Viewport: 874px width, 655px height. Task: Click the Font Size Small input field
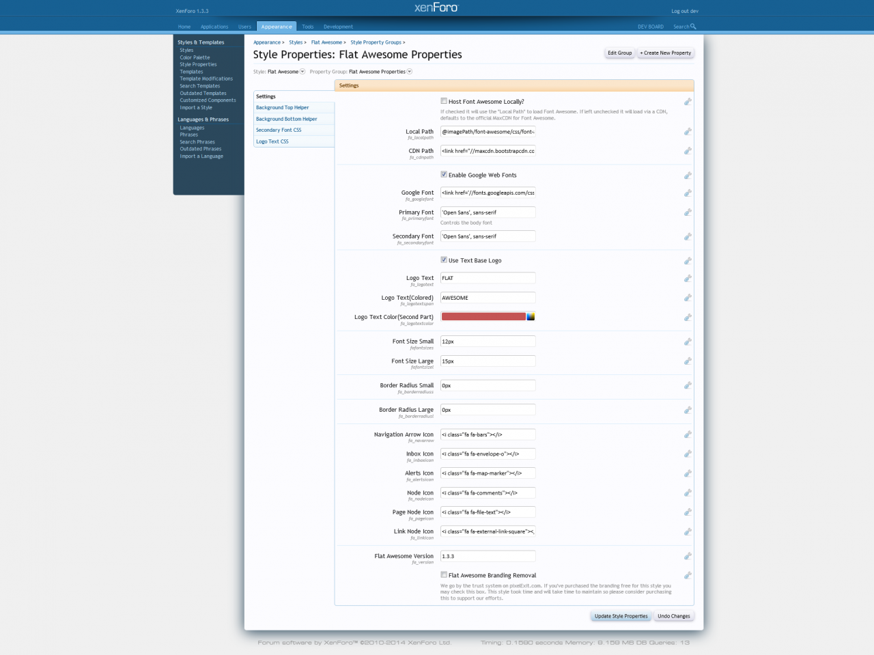(x=488, y=342)
